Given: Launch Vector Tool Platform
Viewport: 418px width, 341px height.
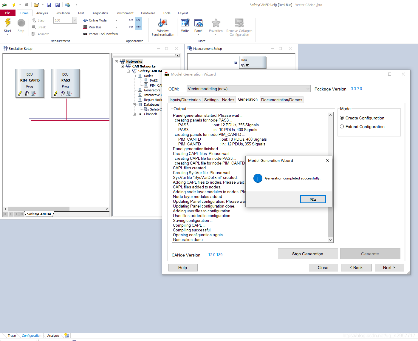Looking at the screenshot, I should pos(100,34).
